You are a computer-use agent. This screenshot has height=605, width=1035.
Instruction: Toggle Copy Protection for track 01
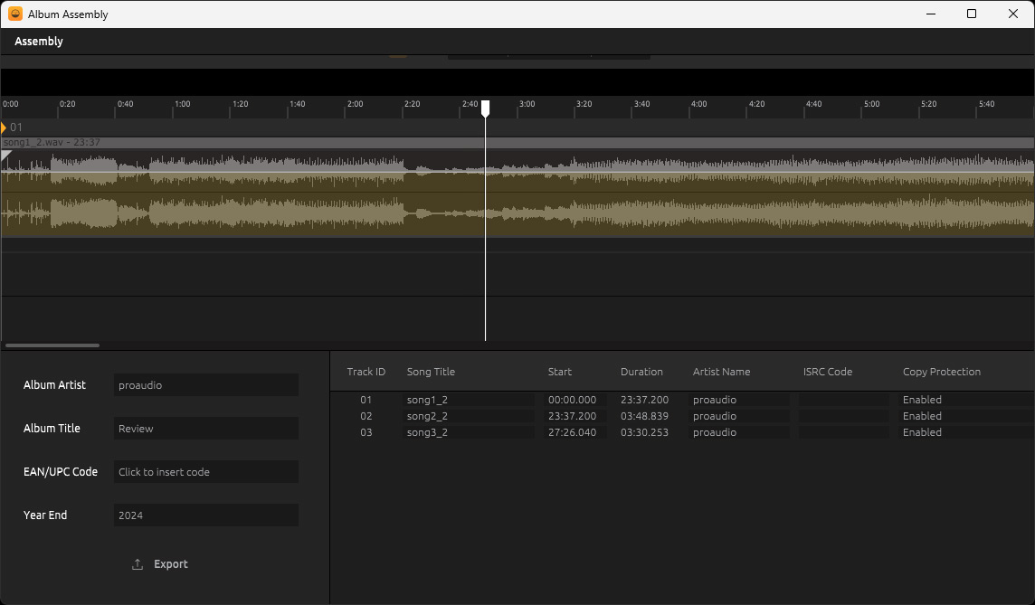pyautogui.click(x=922, y=400)
